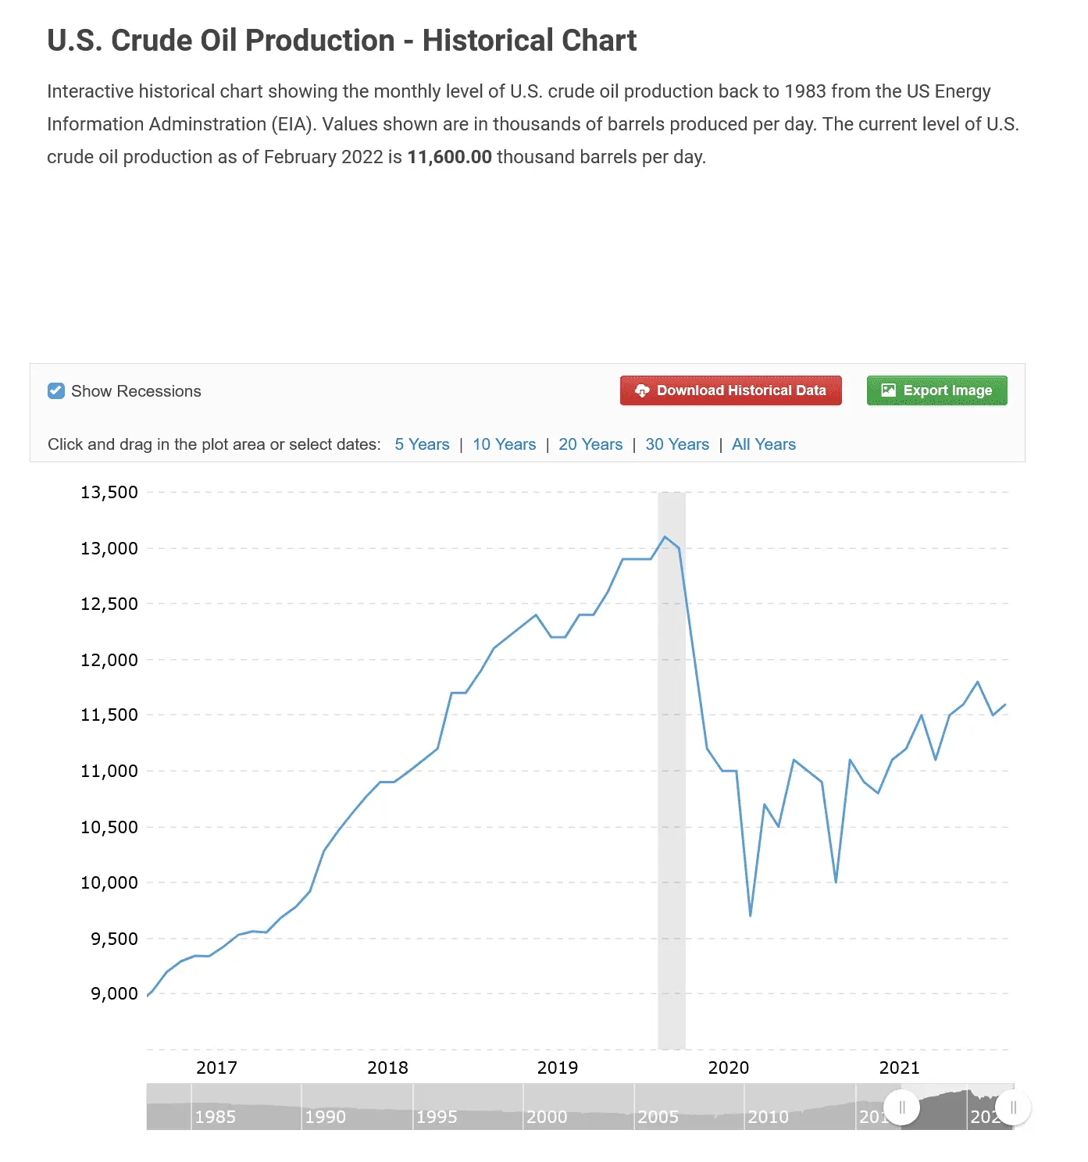Show All Years of data
Viewport: 1088px width, 1162px height.
pos(763,444)
